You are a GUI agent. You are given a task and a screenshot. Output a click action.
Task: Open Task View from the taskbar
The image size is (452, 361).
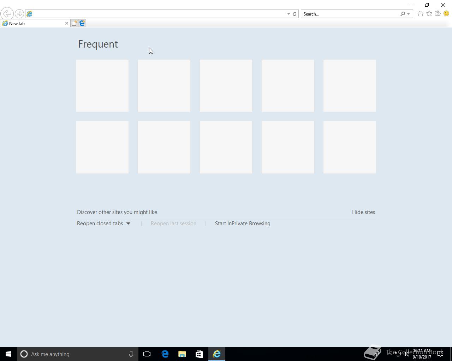click(x=147, y=354)
